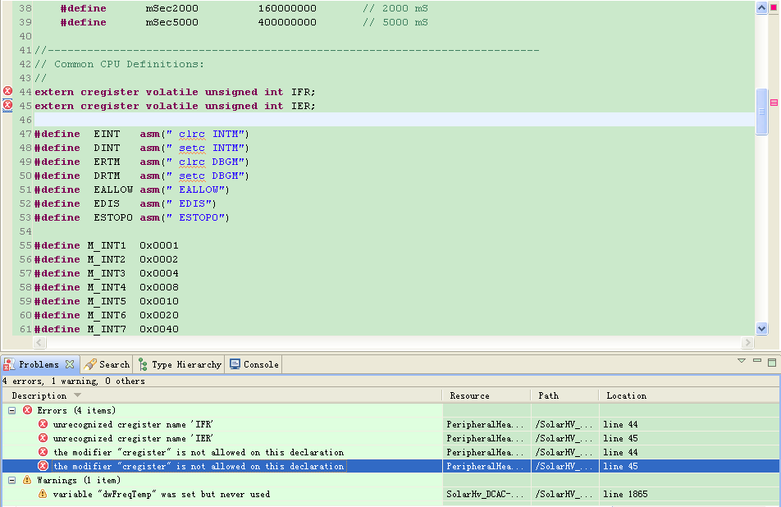781x507 pixels.
Task: Click 'line 1865' location cell
Action: [x=625, y=494]
